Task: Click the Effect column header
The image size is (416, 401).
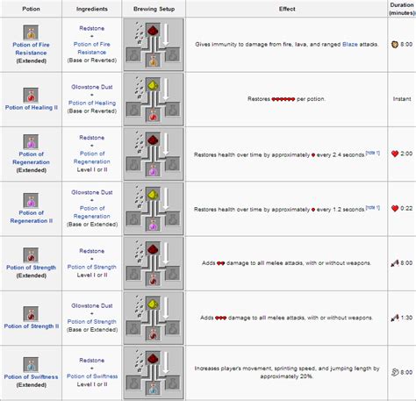Action: (287, 9)
